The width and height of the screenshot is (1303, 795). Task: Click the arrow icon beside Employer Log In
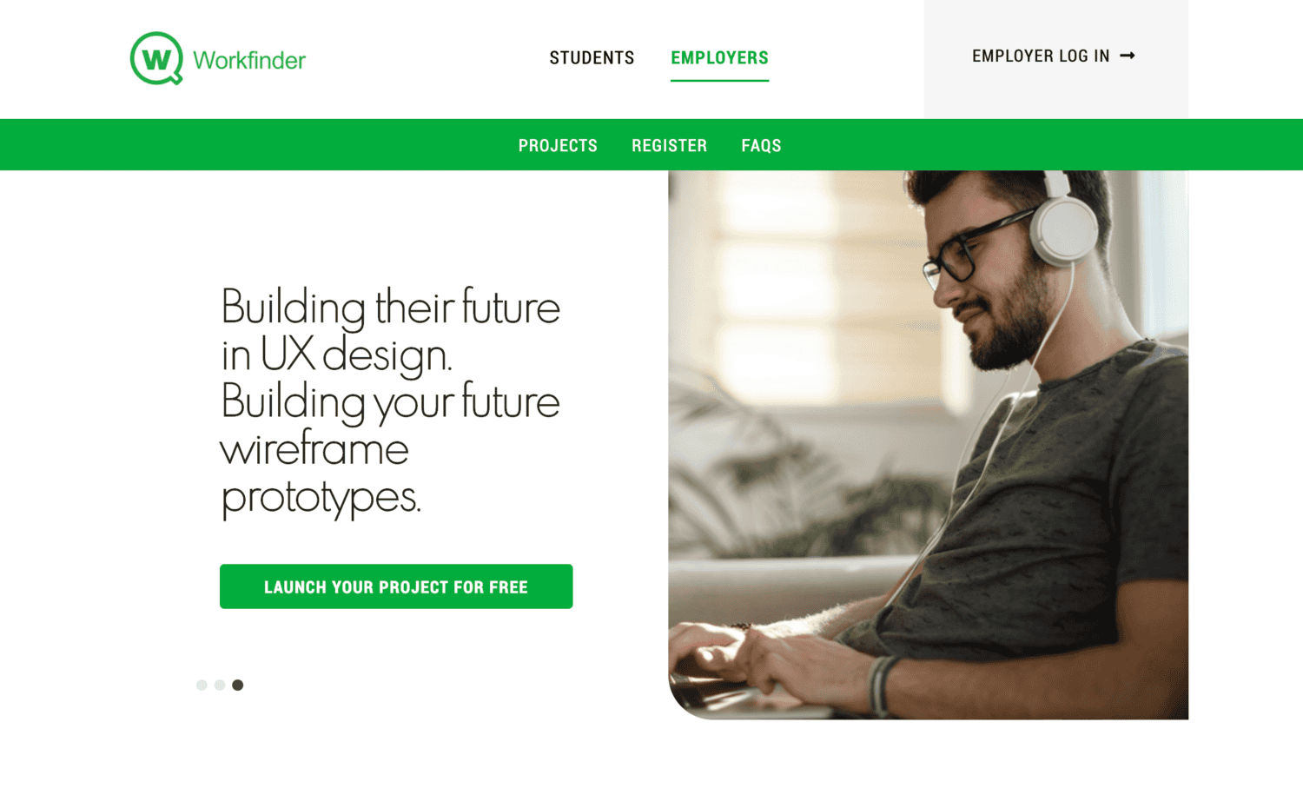[1128, 56]
